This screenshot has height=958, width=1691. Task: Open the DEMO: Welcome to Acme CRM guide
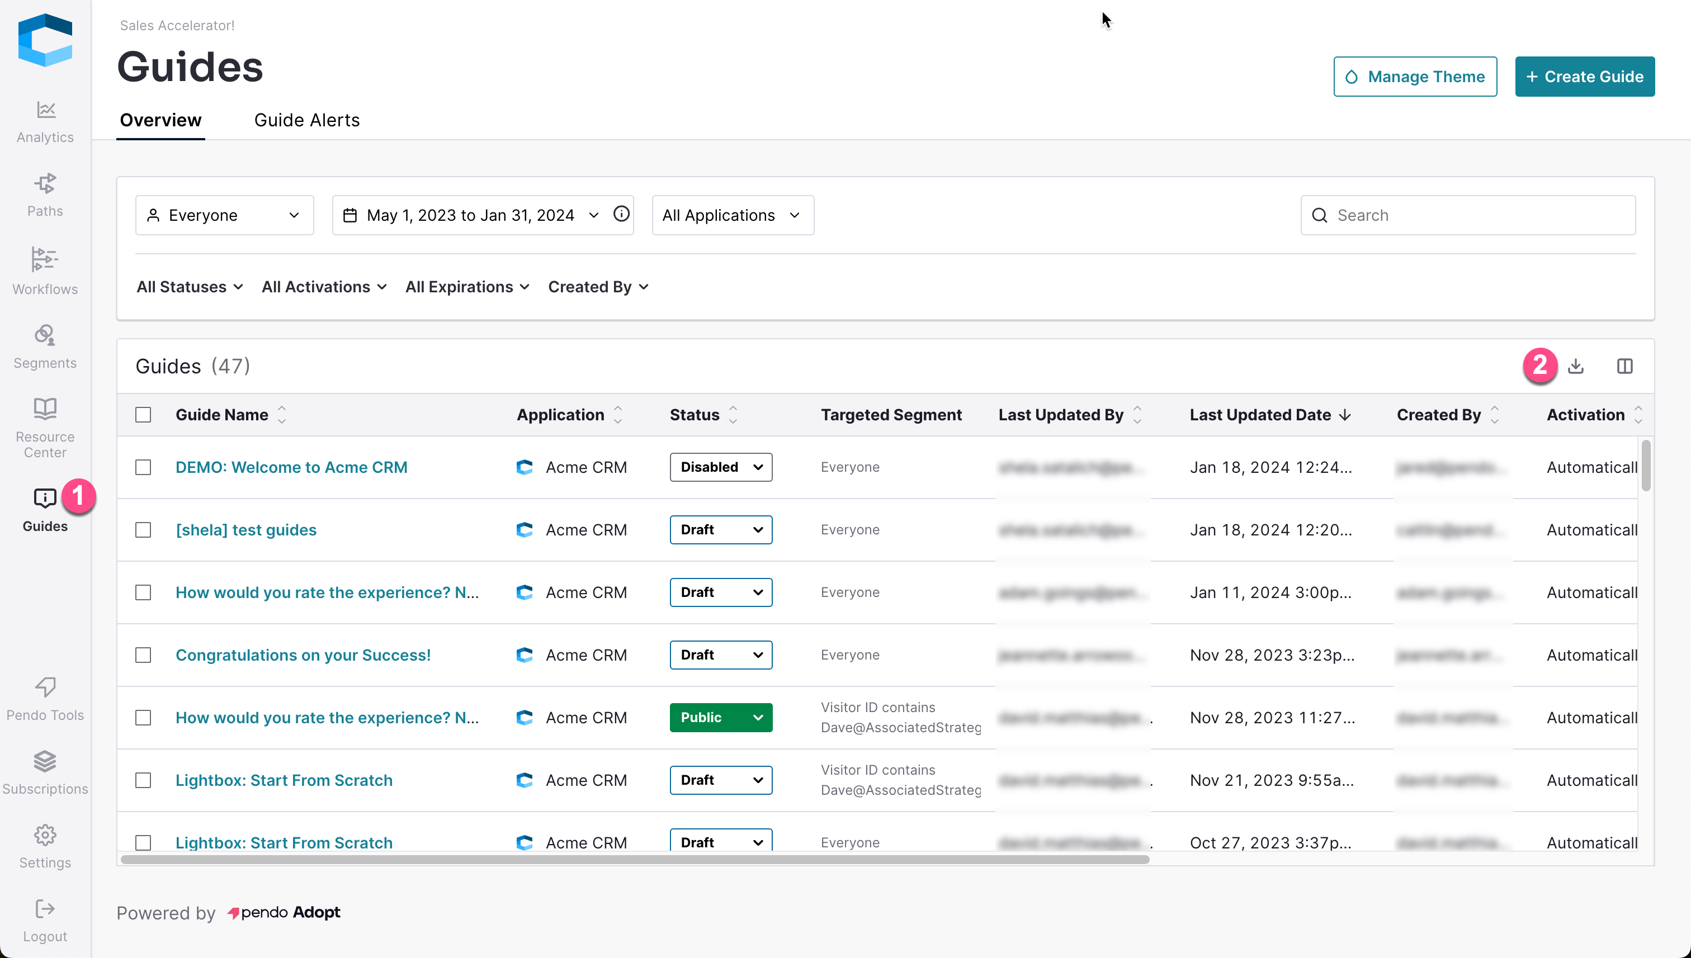coord(291,467)
